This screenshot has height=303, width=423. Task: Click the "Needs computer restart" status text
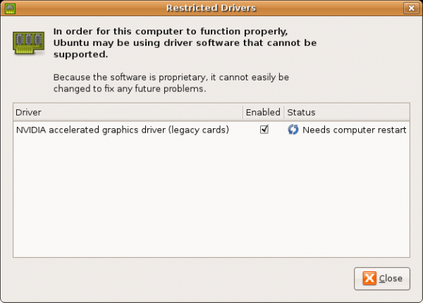click(354, 130)
